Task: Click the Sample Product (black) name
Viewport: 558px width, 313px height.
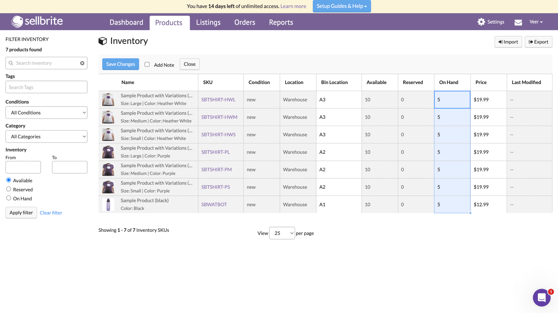Action: (145, 201)
